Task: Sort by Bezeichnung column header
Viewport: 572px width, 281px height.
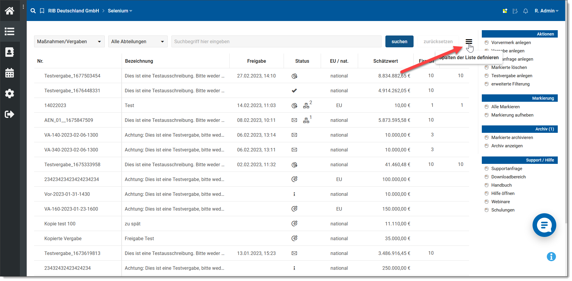Action: coord(139,61)
